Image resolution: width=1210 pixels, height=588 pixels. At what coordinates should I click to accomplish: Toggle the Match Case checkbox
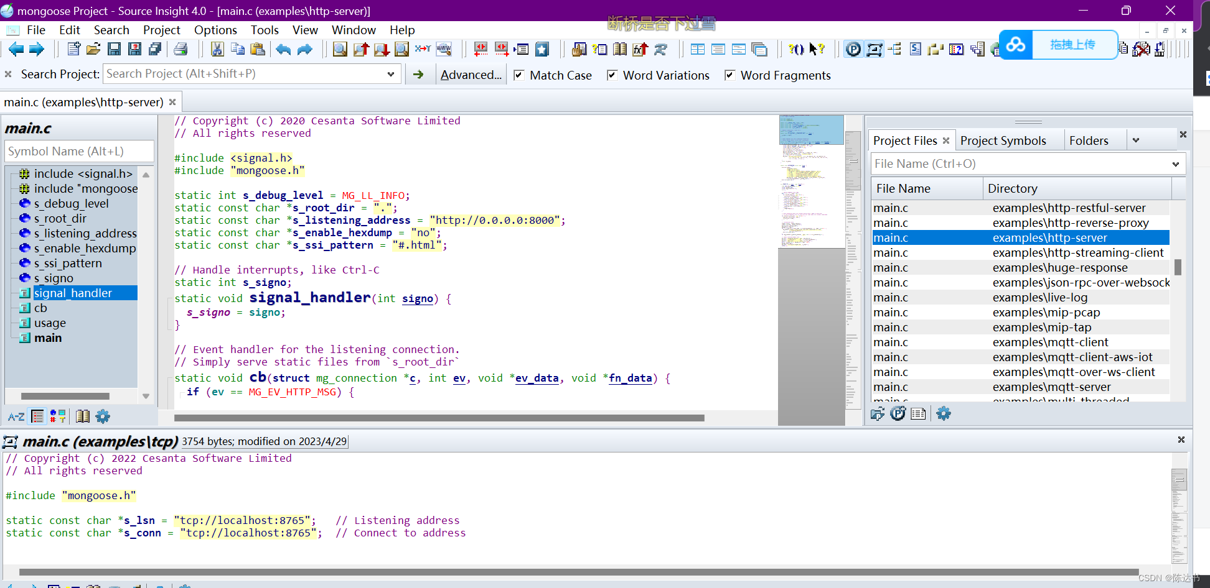pyautogui.click(x=518, y=75)
